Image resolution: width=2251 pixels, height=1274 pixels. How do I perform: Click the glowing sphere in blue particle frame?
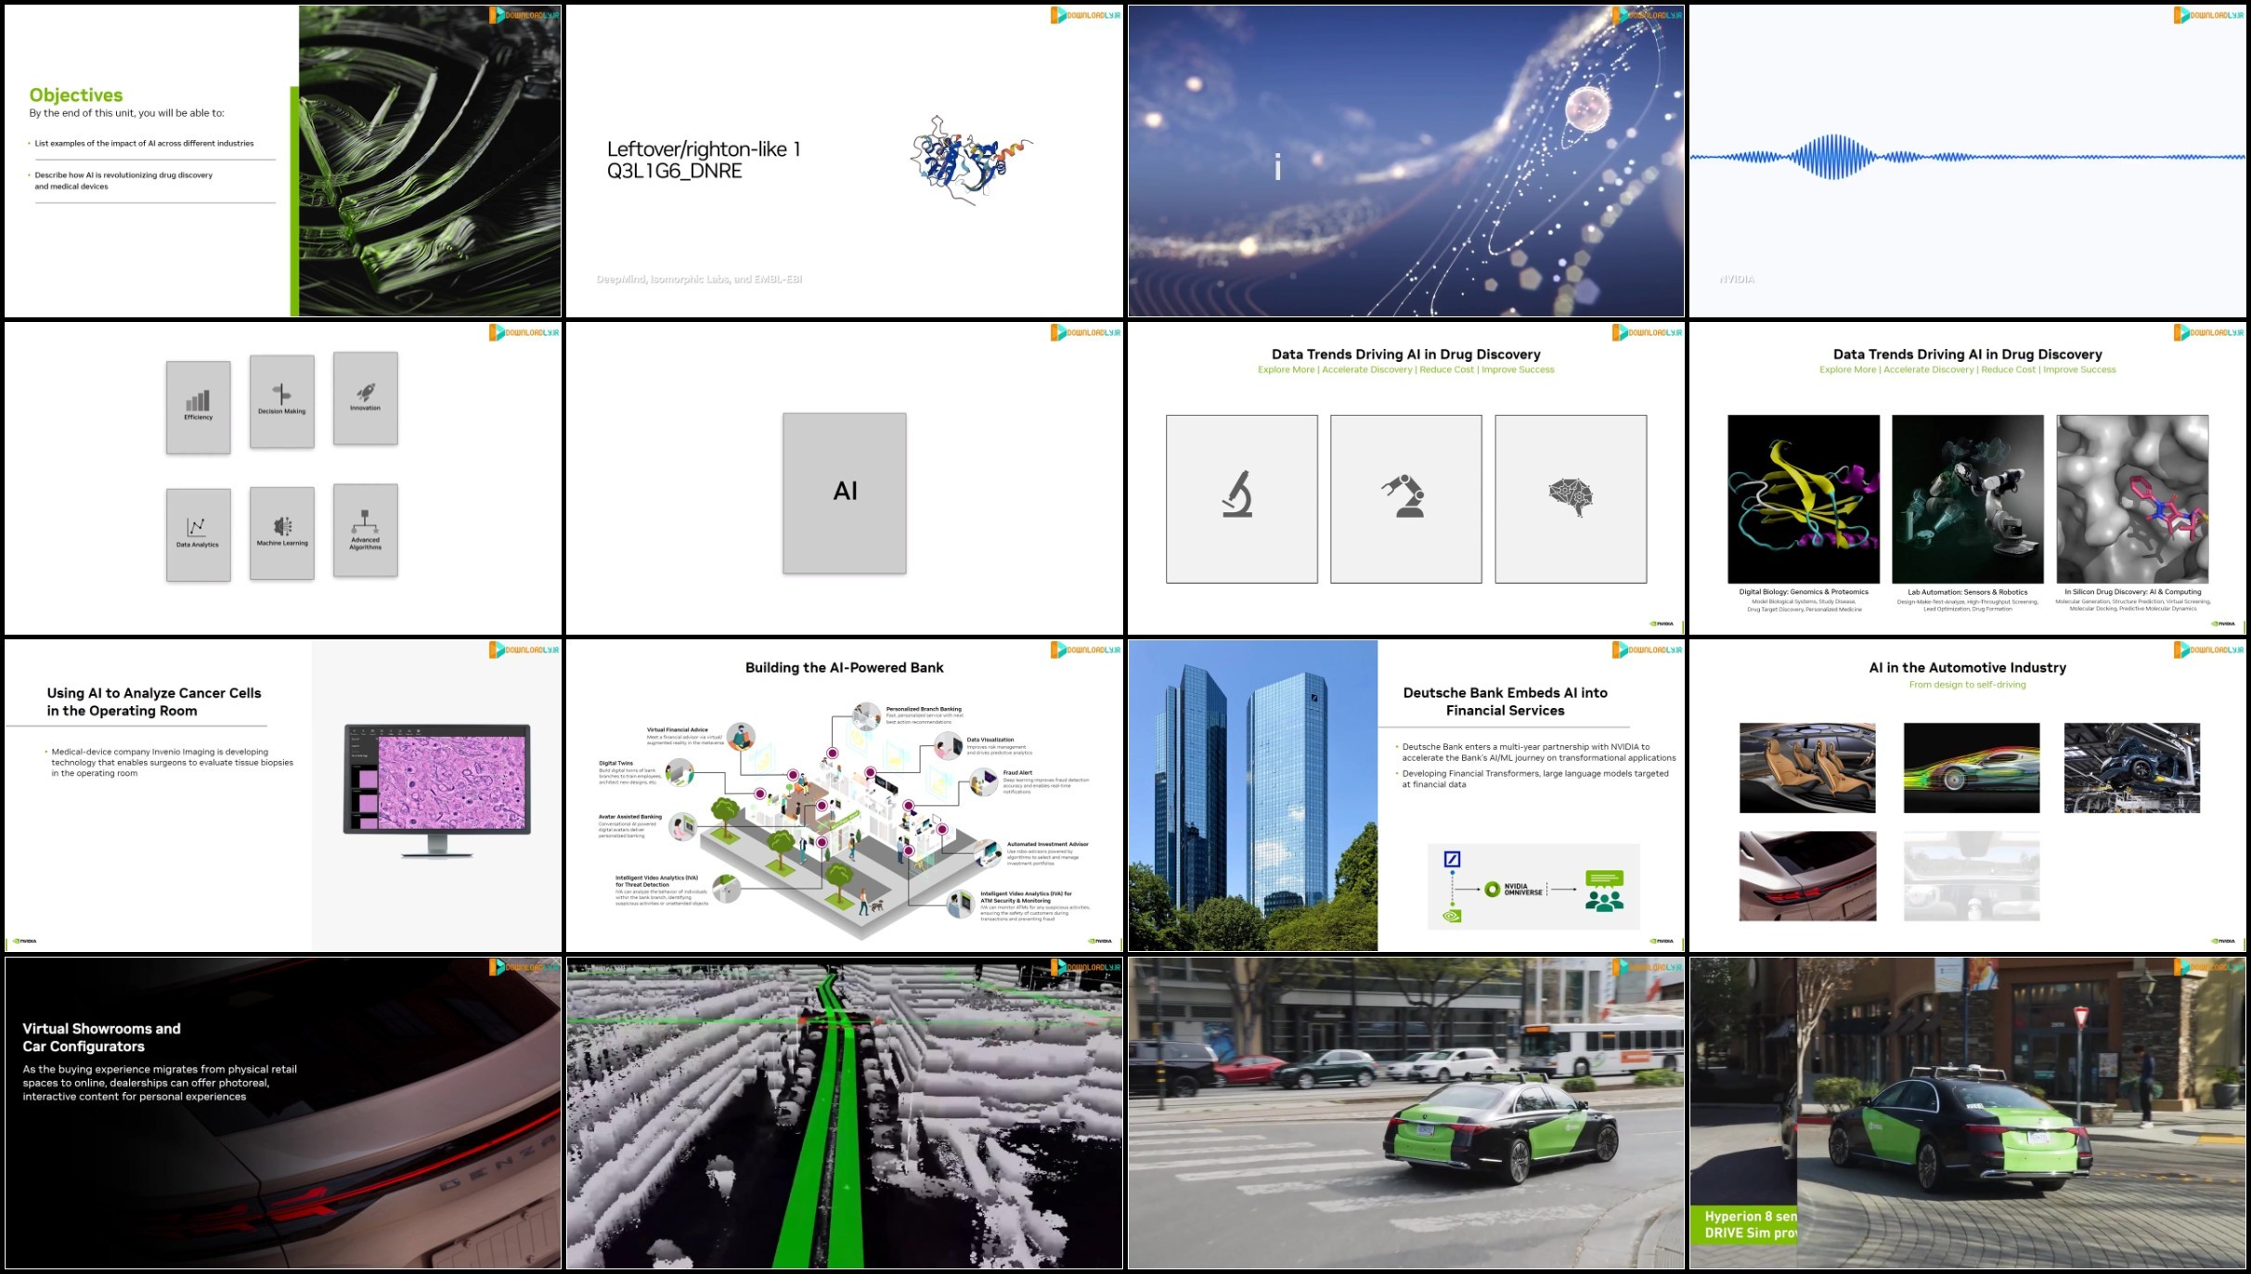(1589, 109)
